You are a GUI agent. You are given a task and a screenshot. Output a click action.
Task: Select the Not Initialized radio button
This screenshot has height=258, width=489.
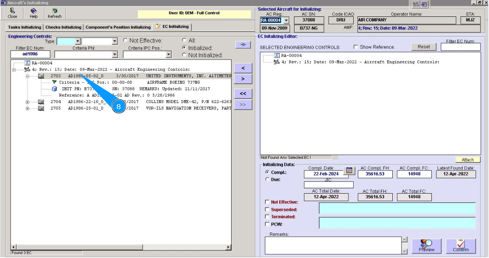[x=184, y=55]
